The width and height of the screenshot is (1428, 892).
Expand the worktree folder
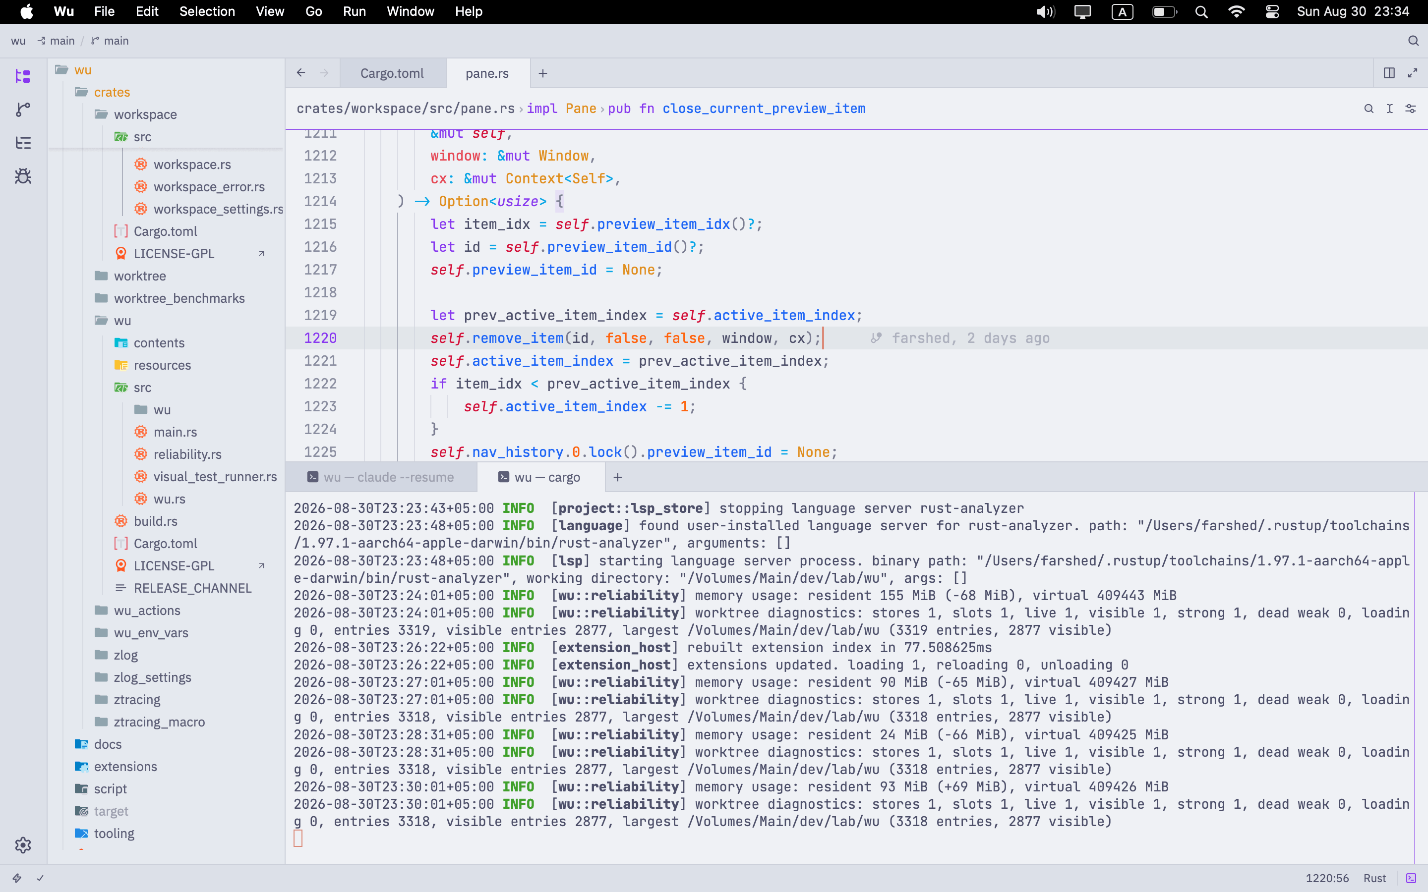[x=140, y=276]
